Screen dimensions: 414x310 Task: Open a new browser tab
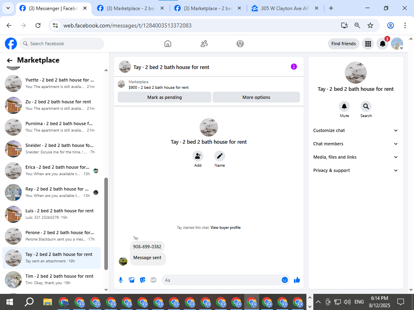(331, 8)
